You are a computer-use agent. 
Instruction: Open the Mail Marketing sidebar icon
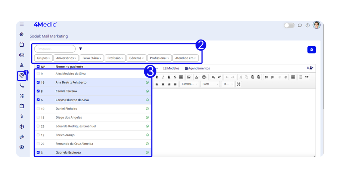22,76
